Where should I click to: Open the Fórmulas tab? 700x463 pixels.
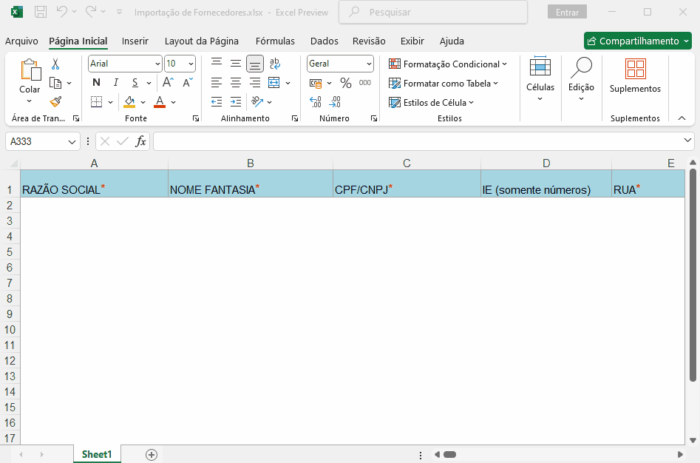click(275, 41)
